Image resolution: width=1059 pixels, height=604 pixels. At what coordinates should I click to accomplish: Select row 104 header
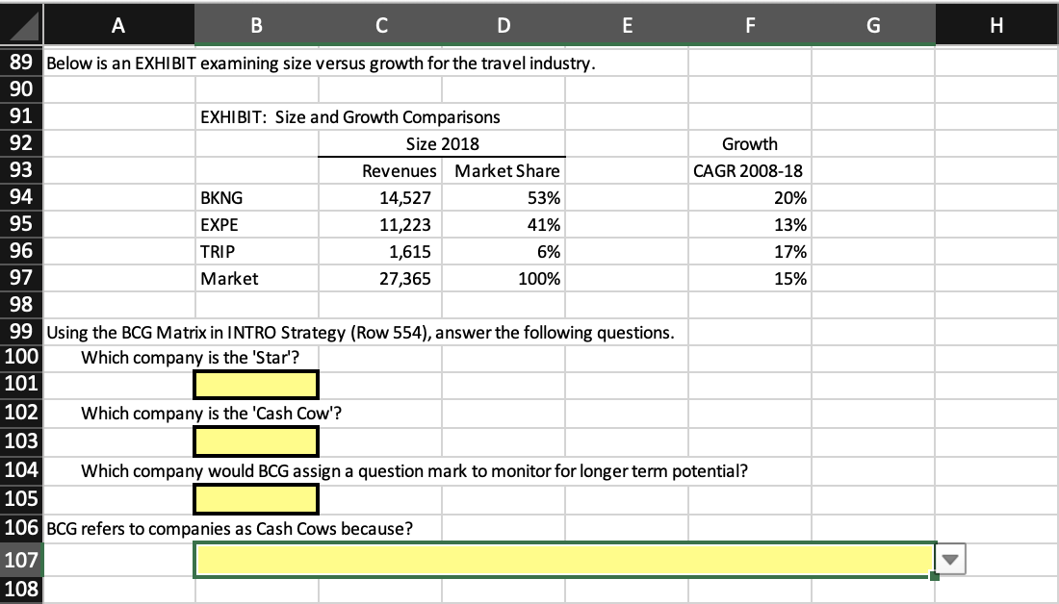[x=21, y=469]
